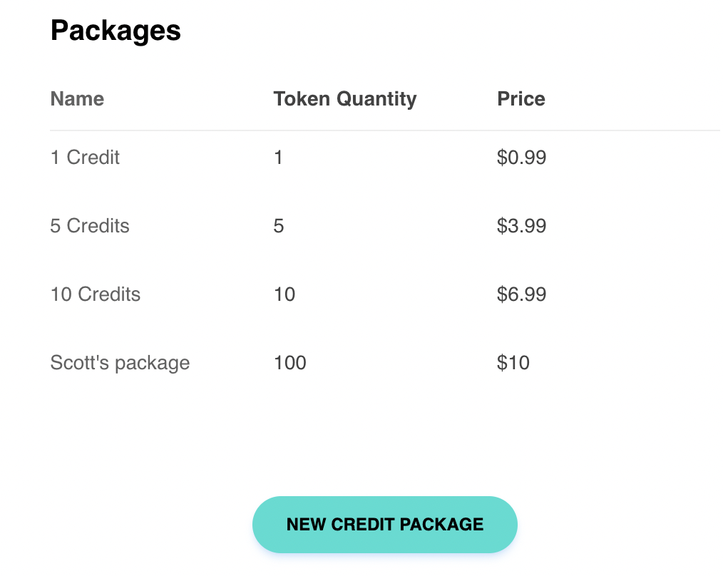Image resolution: width=723 pixels, height=576 pixels.
Task: Click token quantity 1 cell
Action: coord(278,158)
